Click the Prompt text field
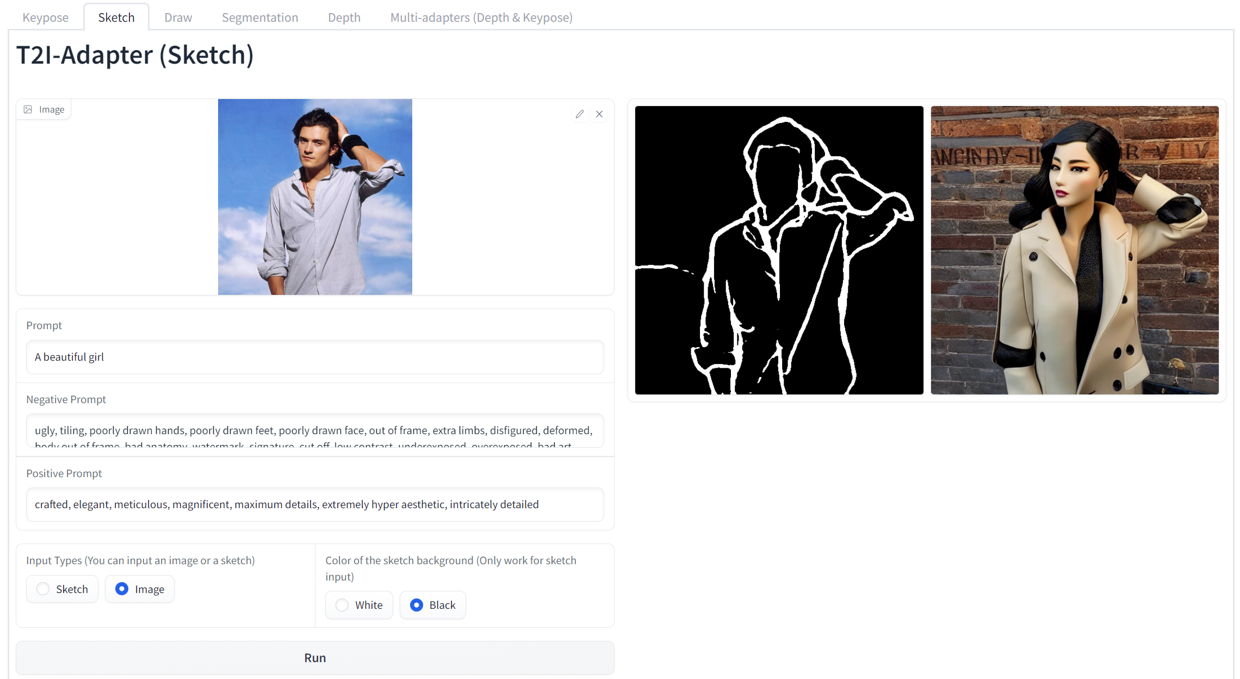The width and height of the screenshot is (1240, 679). (x=315, y=357)
